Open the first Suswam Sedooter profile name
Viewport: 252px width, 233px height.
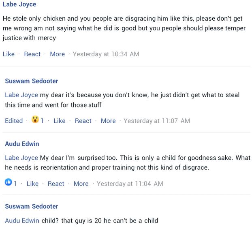click(x=32, y=81)
